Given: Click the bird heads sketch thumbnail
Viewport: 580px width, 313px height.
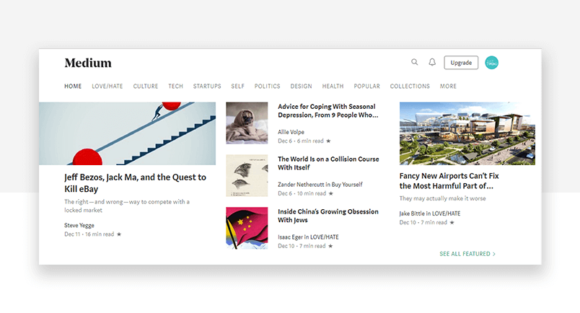Looking at the screenshot, I should [x=247, y=176].
